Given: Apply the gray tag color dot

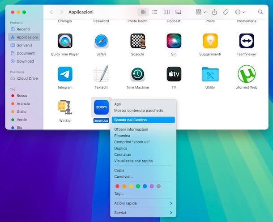Looking at the screenshot, I should [158, 186].
